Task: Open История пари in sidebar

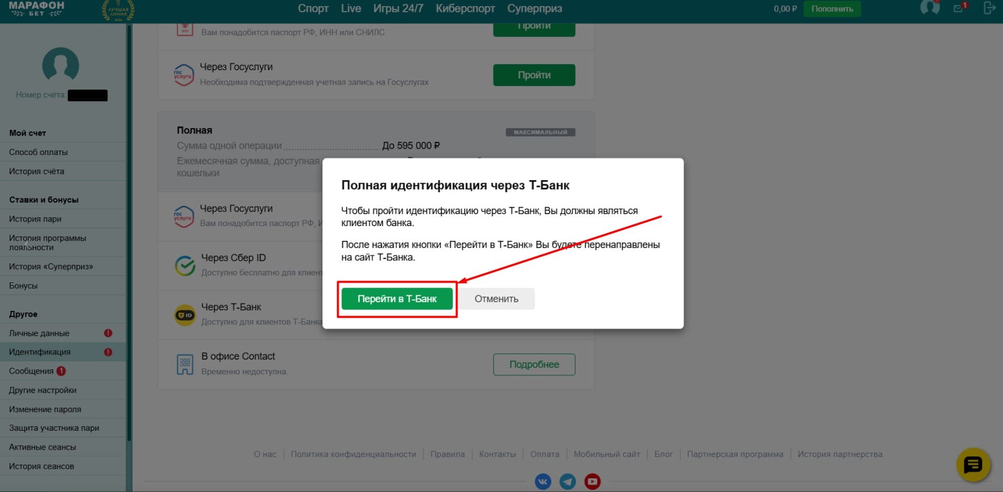Action: pos(63,219)
